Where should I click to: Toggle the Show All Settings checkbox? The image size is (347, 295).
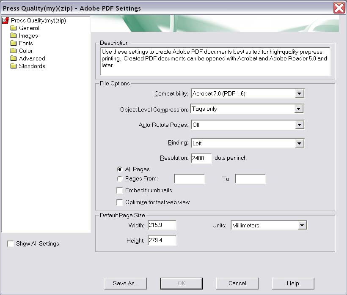pyautogui.click(x=11, y=244)
